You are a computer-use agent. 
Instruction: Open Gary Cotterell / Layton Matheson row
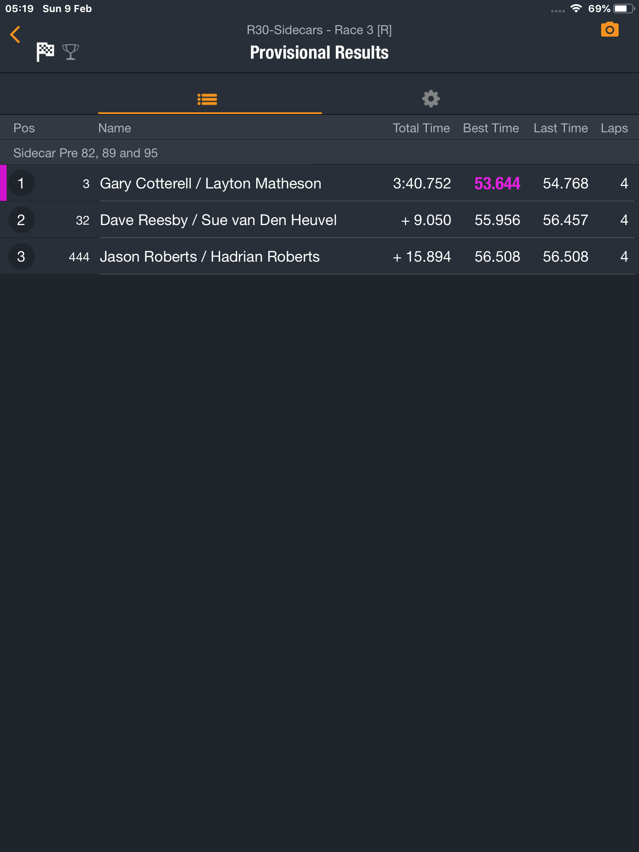[x=319, y=183]
